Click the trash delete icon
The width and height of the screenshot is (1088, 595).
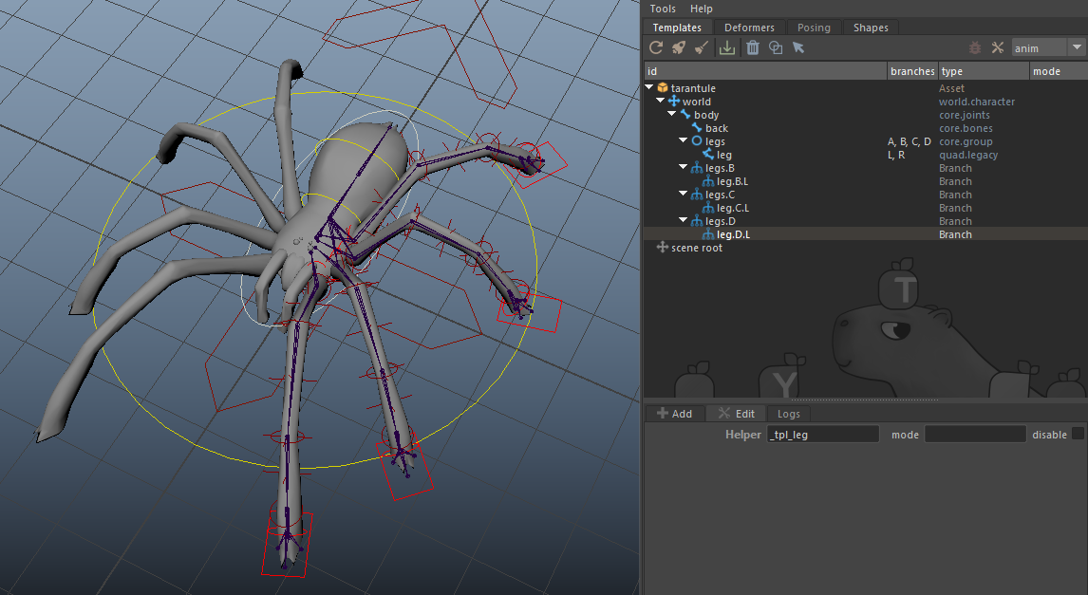pyautogui.click(x=752, y=47)
